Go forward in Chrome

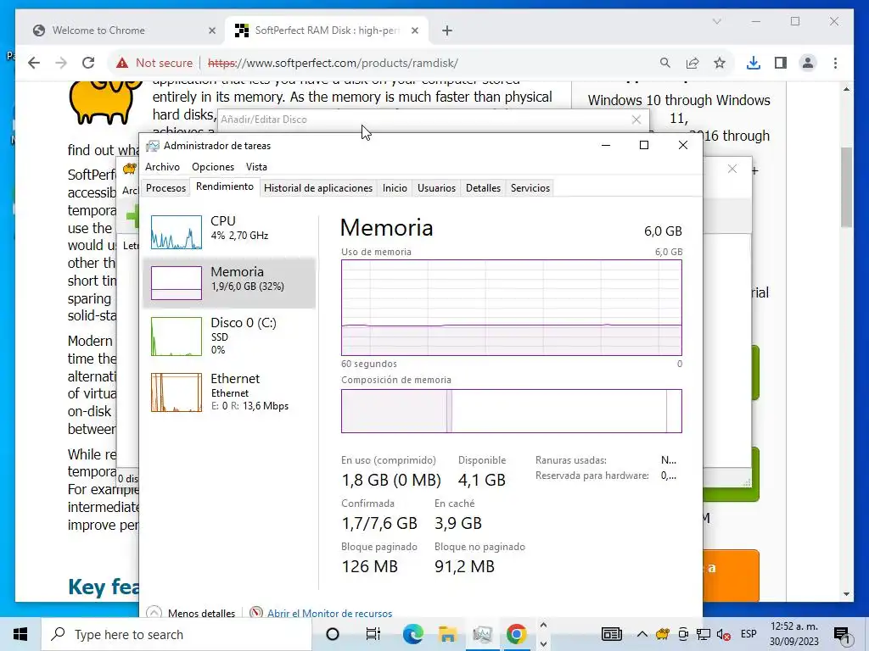click(x=61, y=63)
